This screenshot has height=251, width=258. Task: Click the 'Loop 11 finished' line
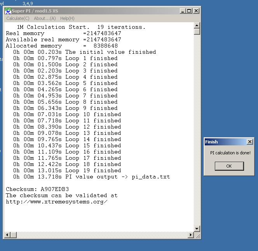(x=67, y=121)
